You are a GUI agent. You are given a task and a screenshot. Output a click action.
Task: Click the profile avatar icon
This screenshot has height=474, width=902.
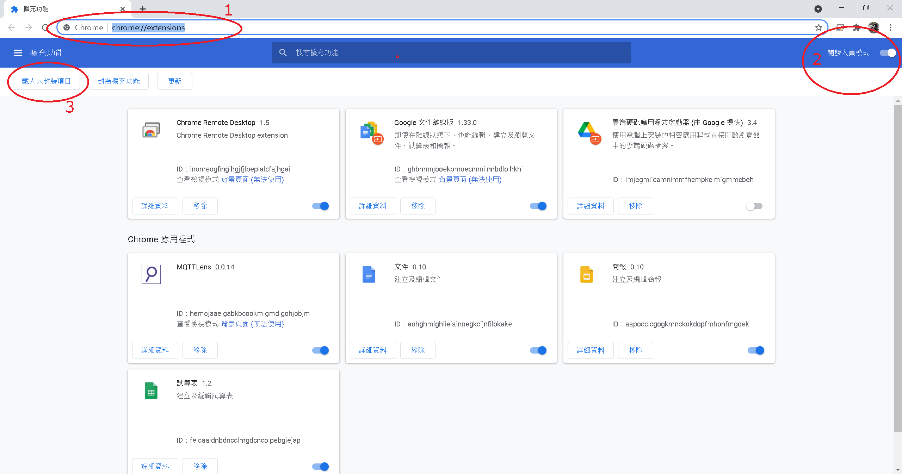pyautogui.click(x=873, y=27)
